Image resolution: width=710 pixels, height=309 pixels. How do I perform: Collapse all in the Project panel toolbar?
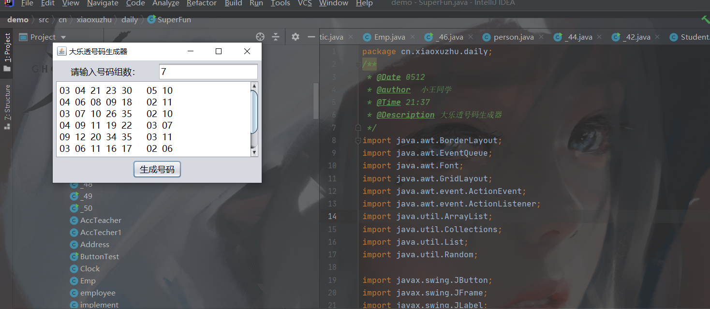coord(276,37)
